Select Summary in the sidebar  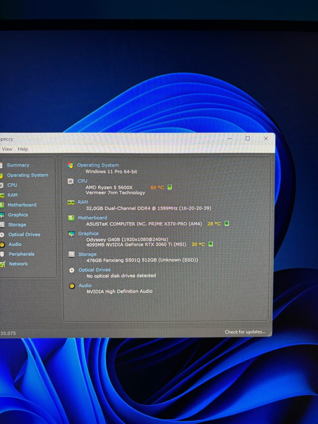pos(18,165)
